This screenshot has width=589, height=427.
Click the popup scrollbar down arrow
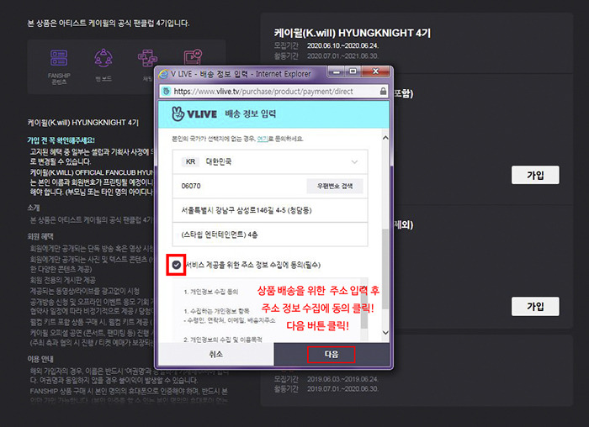coord(385,333)
